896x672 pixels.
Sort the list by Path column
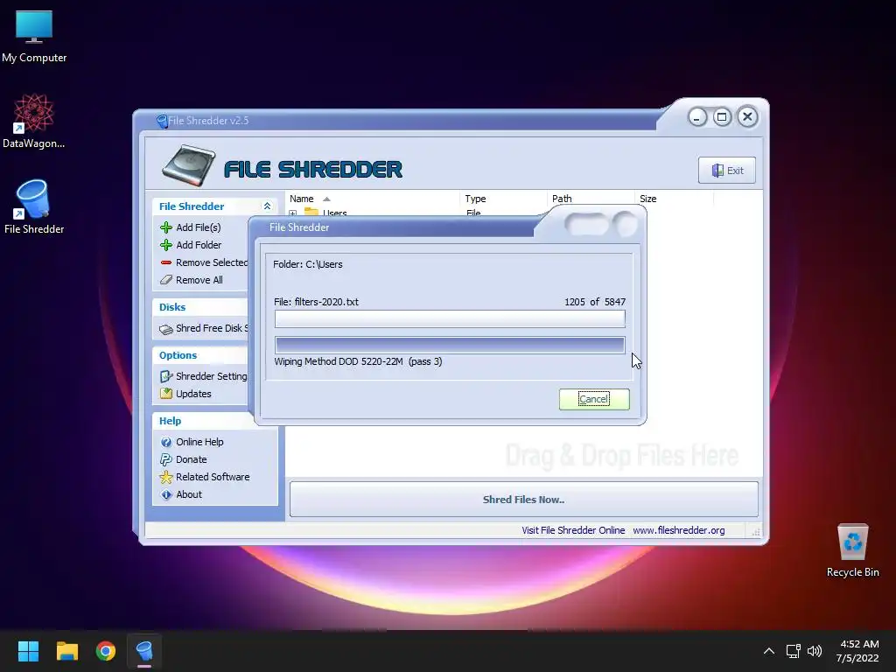pyautogui.click(x=591, y=199)
